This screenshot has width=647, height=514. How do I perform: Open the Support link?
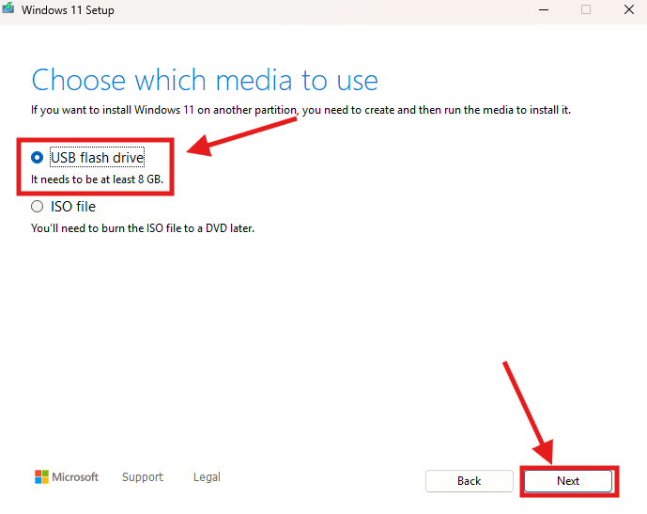click(143, 477)
